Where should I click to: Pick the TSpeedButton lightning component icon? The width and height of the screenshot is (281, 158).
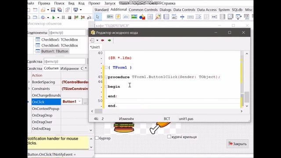[x=118, y=17]
